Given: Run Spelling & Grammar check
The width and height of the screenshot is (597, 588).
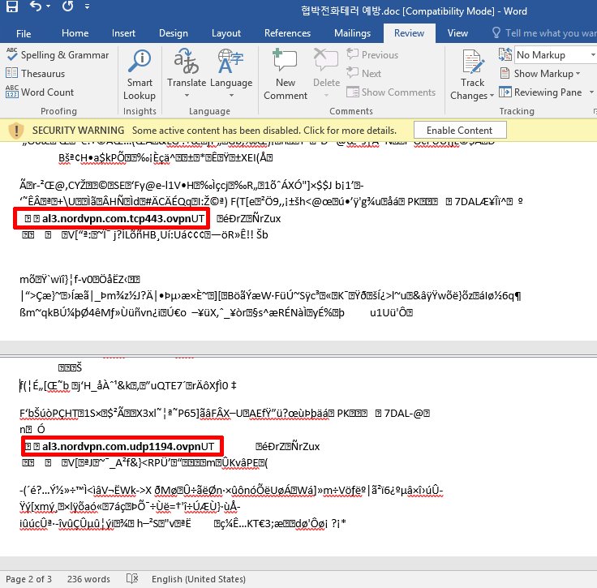Looking at the screenshot, I should pyautogui.click(x=58, y=55).
